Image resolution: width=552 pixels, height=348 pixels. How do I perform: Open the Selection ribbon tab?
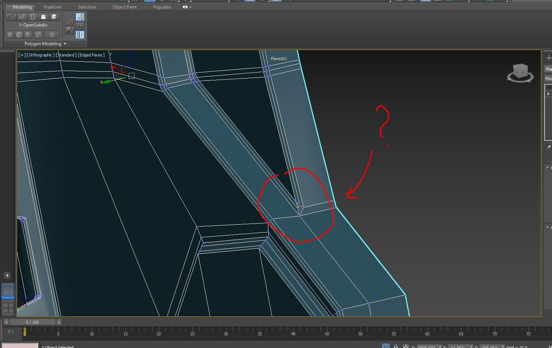(87, 7)
